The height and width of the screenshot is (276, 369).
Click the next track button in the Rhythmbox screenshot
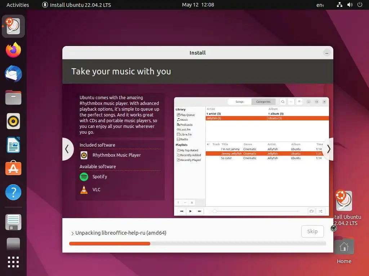pos(199,211)
